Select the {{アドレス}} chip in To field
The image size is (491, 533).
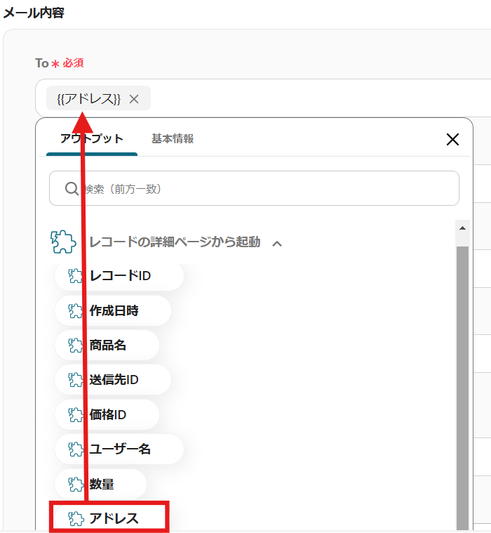pyautogui.click(x=98, y=98)
